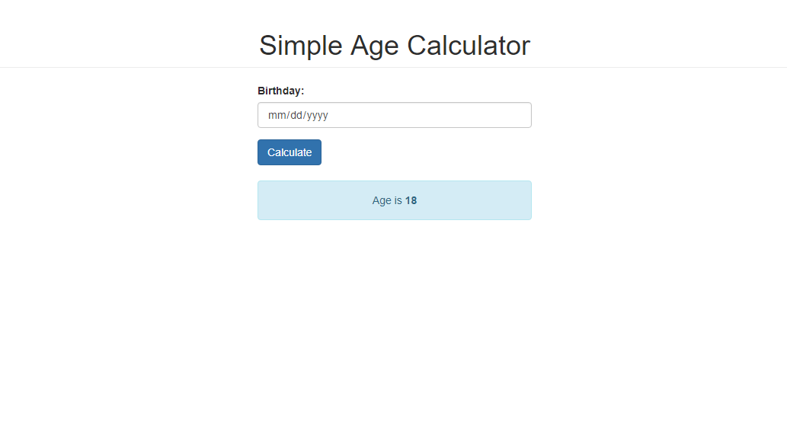787x444 pixels.
Task: Click the blank left portion of result alert
Action: pos(311,200)
